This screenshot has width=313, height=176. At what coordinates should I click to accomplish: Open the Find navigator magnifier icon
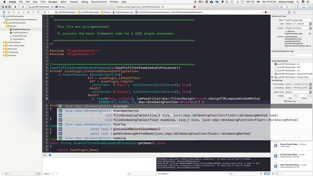click(14, 12)
